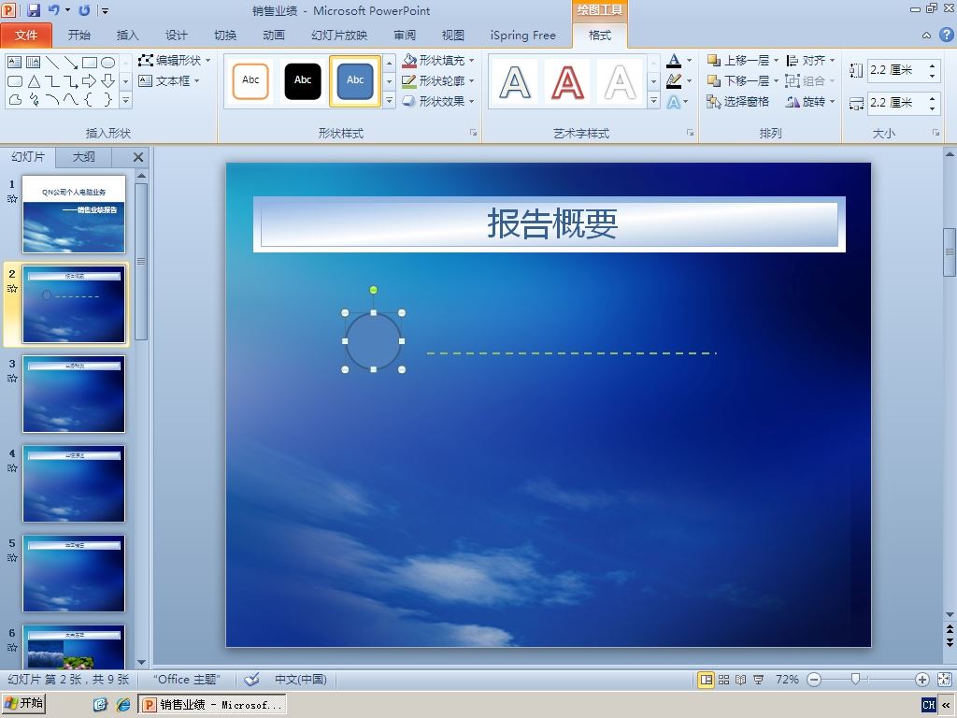Click the 下移一层 button
The height and width of the screenshot is (718, 957).
coord(738,80)
